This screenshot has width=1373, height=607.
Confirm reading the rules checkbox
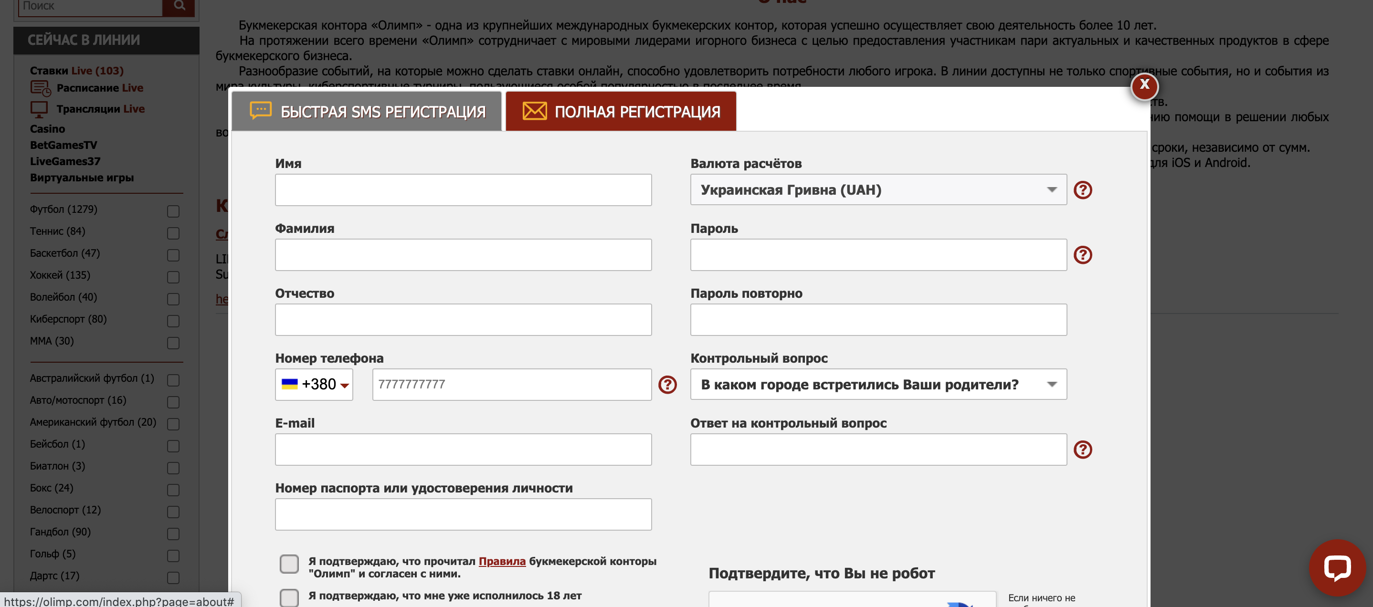click(289, 564)
